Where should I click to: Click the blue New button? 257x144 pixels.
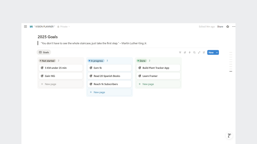click(x=211, y=53)
